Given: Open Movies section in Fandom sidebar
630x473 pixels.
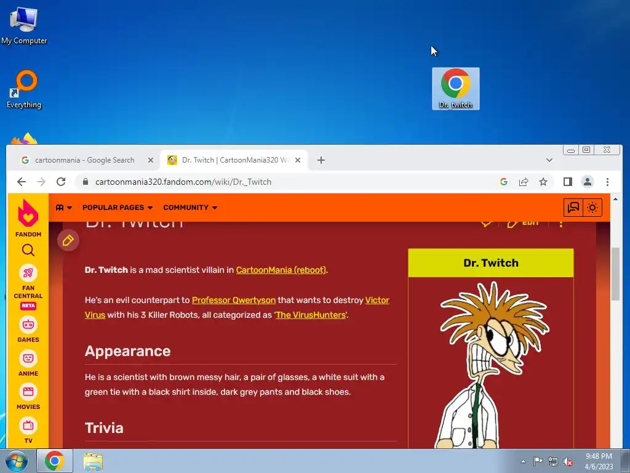Looking at the screenshot, I should tap(28, 397).
